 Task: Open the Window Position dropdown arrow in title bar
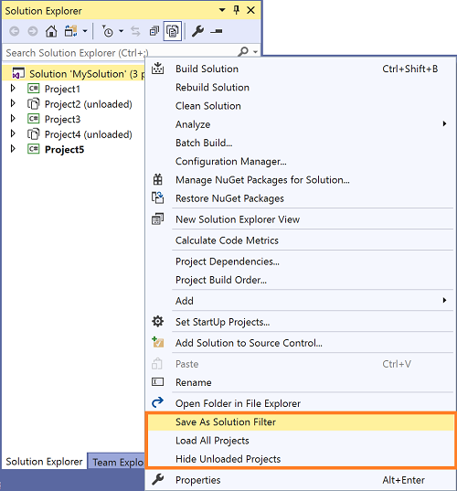(222, 10)
